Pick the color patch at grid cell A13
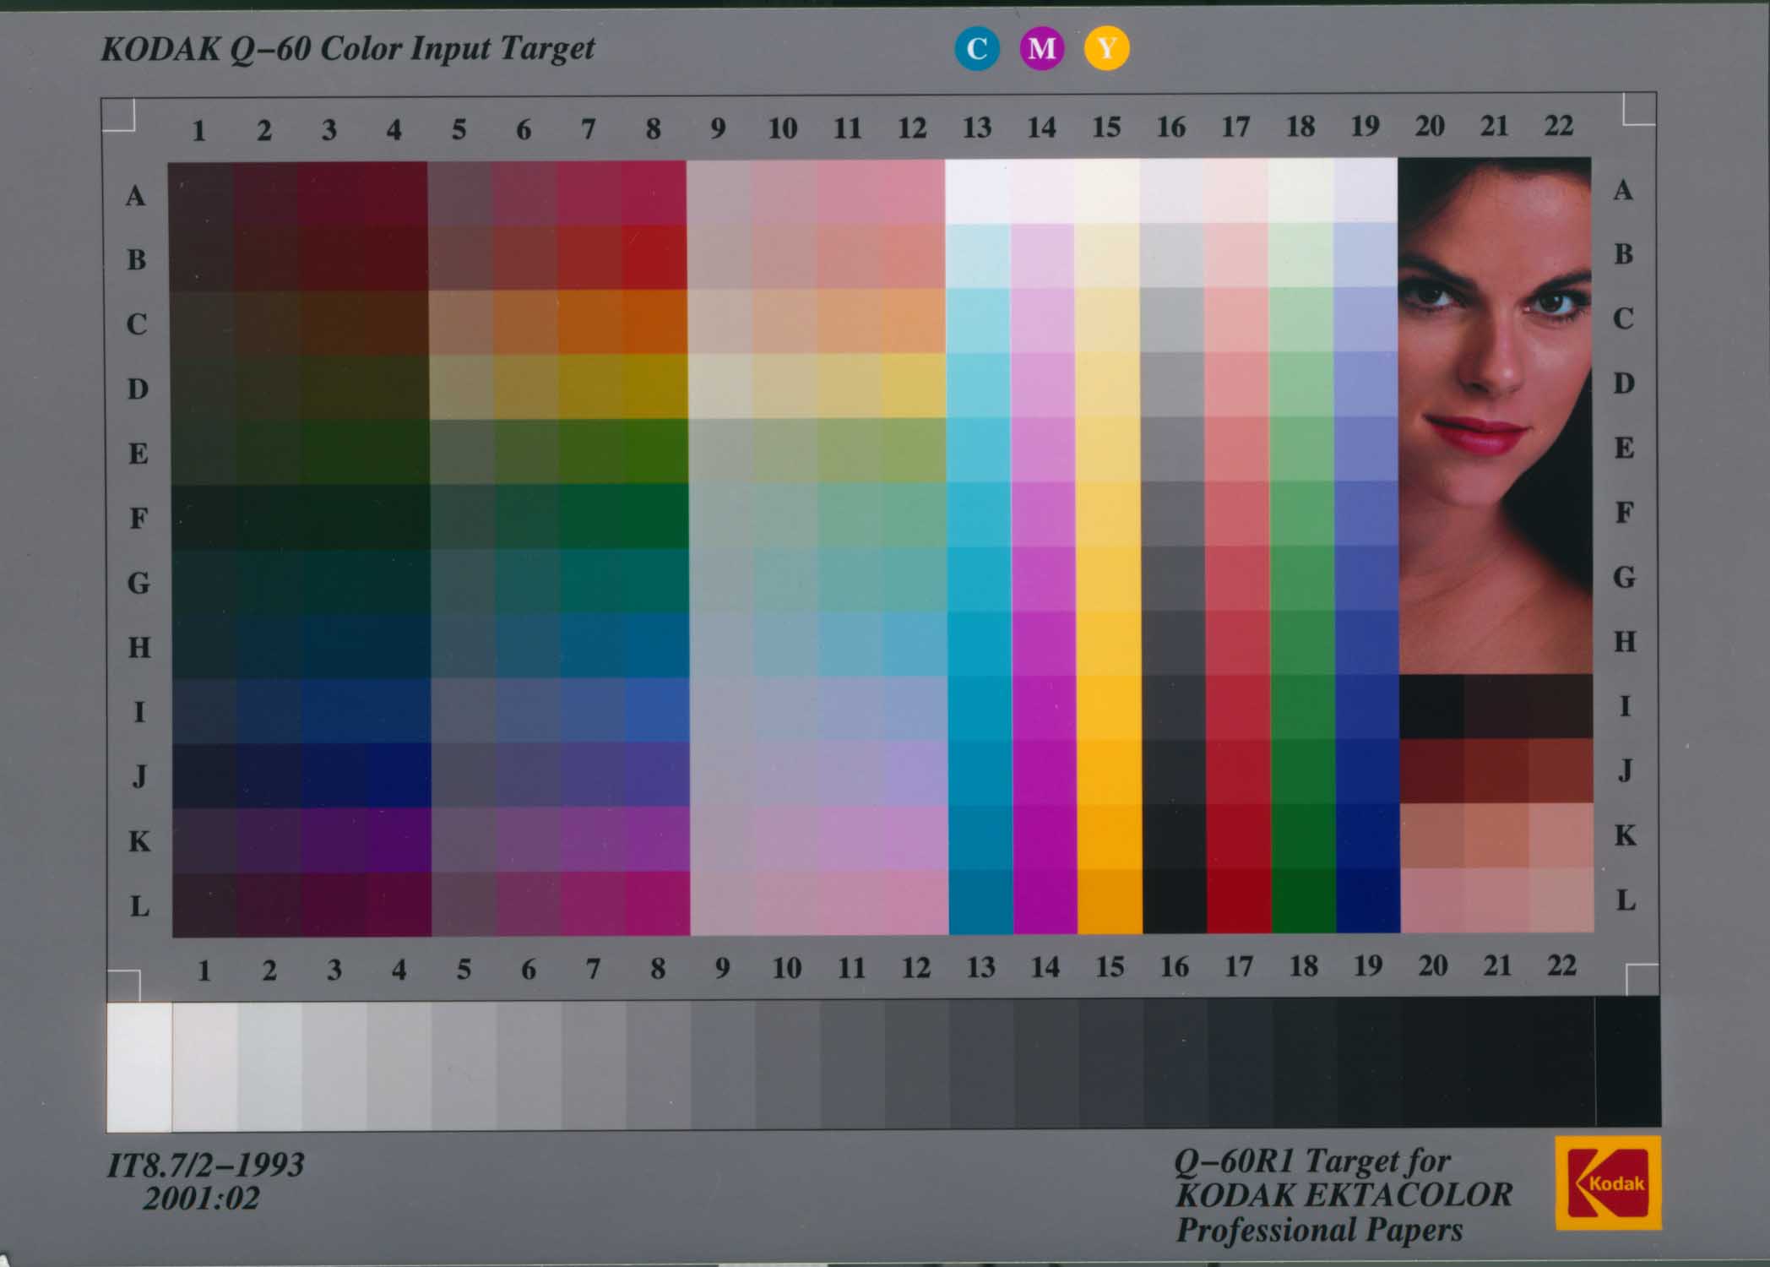This screenshot has width=1770, height=1267. click(978, 192)
